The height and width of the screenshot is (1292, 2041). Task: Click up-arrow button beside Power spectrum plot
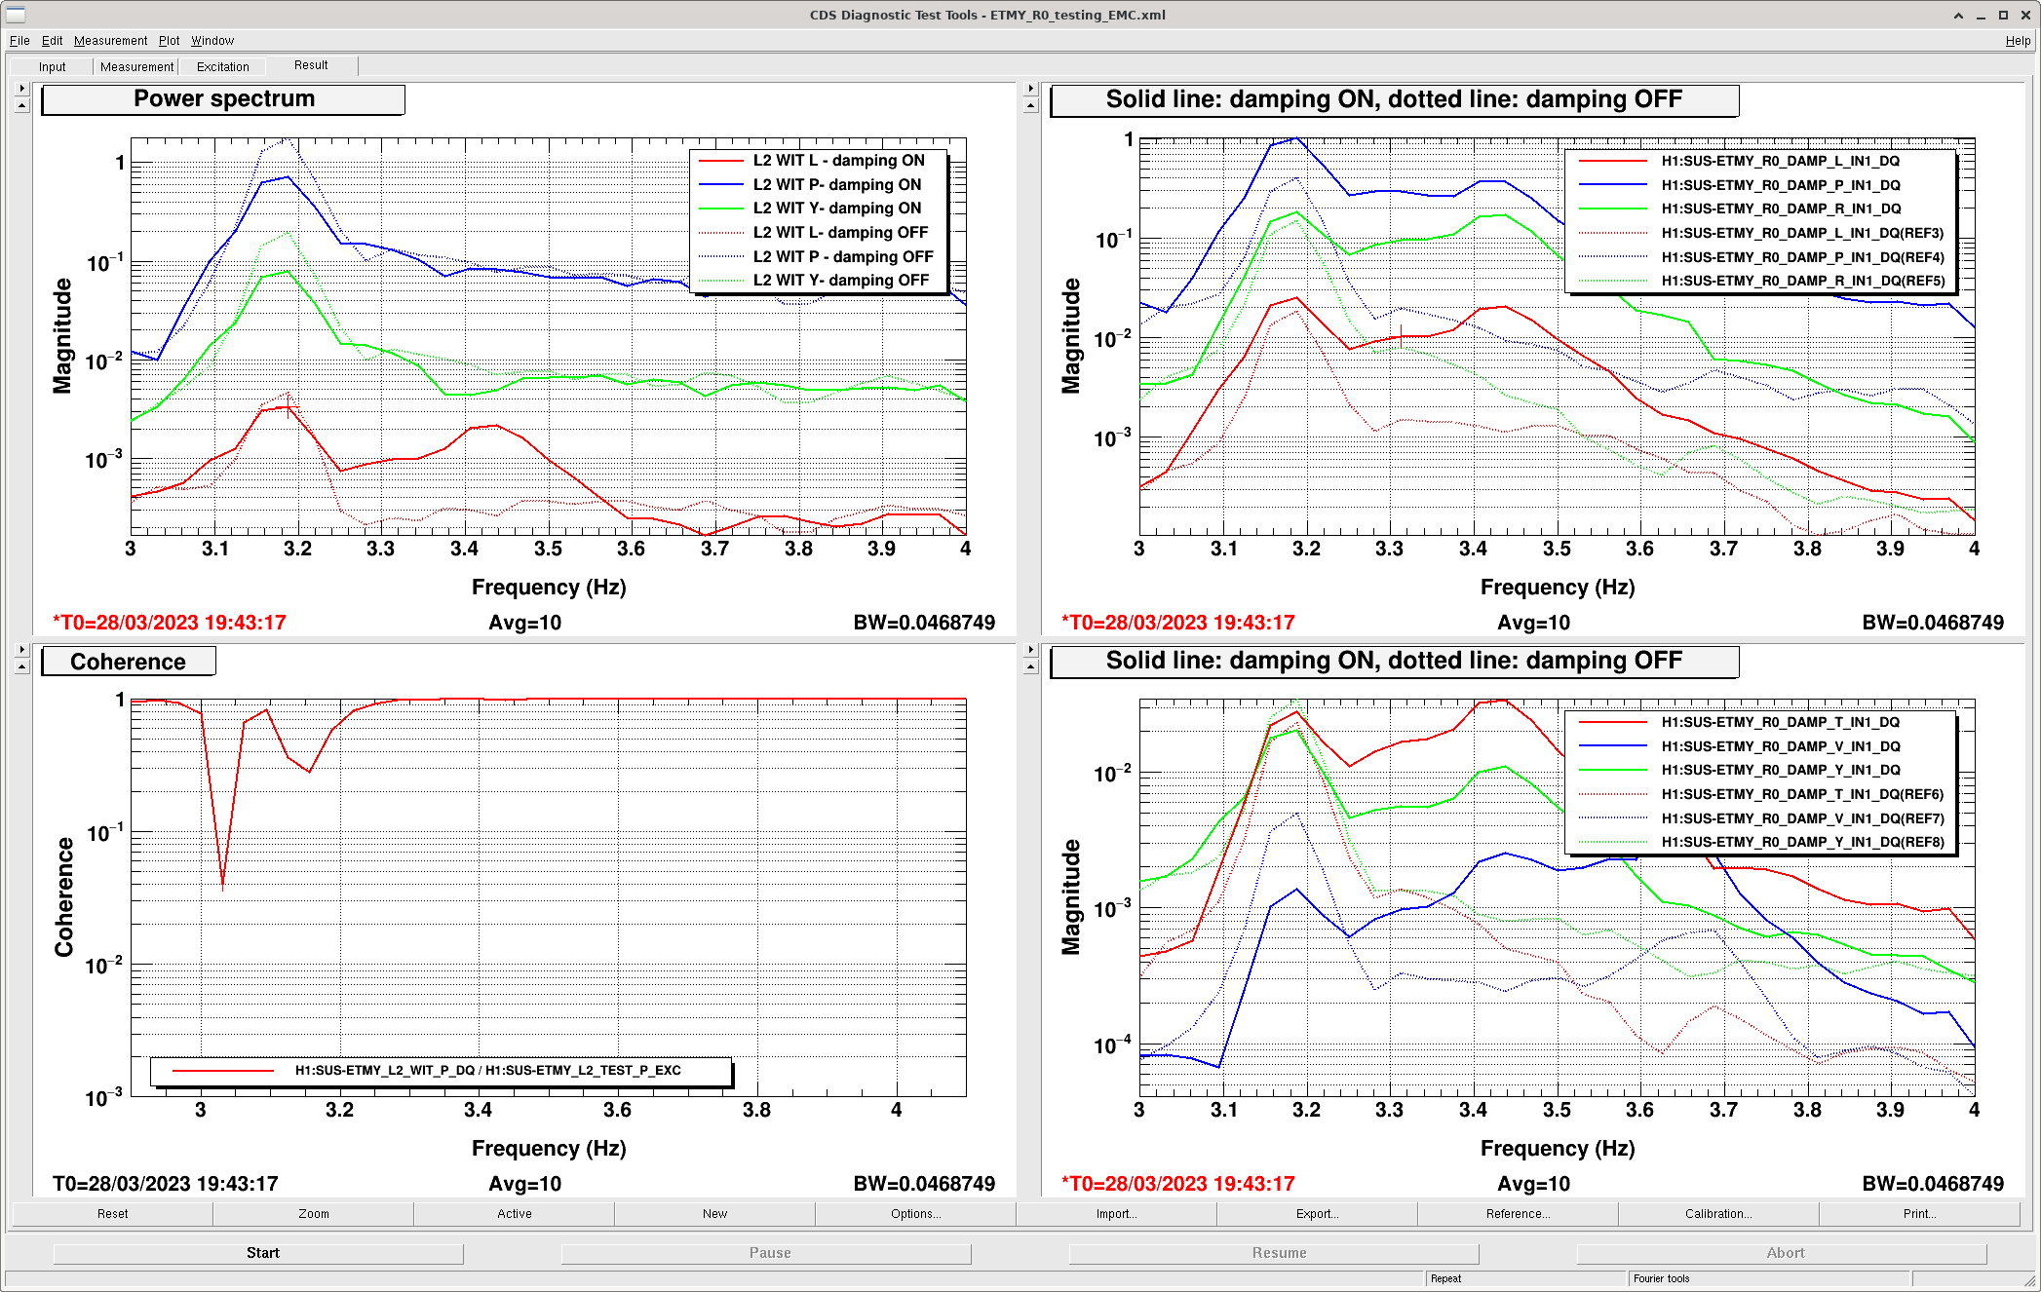[22, 105]
